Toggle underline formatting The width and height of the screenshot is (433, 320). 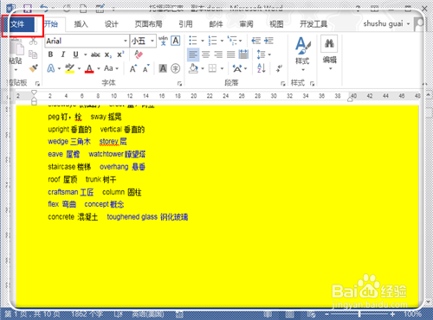(x=75, y=54)
